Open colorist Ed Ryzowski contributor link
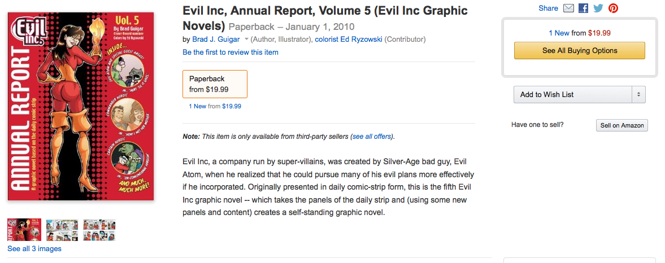665x263 pixels. pyautogui.click(x=349, y=40)
